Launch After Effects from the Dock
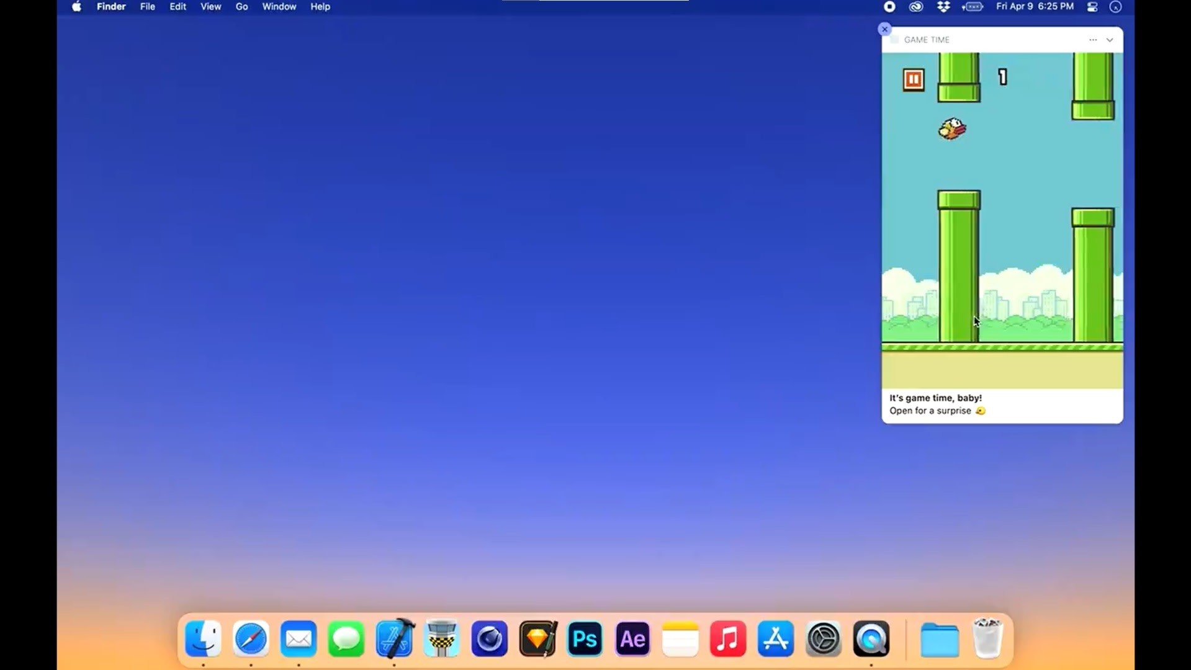The image size is (1191, 670). (632, 638)
